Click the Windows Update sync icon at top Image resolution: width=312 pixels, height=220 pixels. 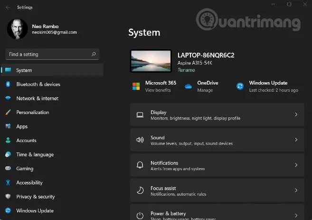(x=240, y=86)
